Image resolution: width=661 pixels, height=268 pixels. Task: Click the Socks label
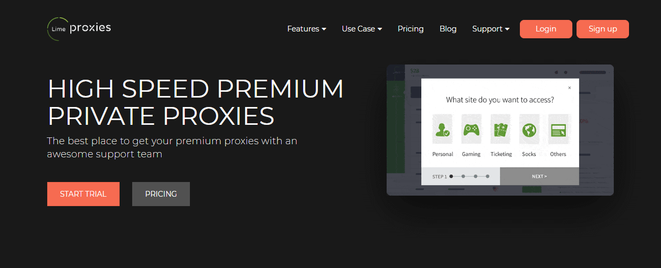click(x=529, y=154)
